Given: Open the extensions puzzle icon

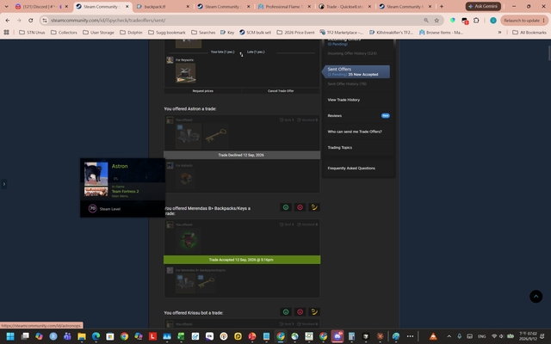Looking at the screenshot, I should [476, 21].
